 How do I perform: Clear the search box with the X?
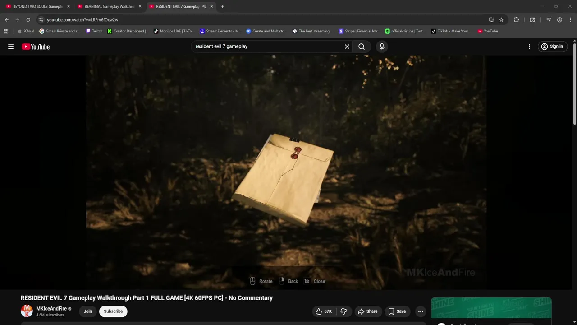coord(347,46)
